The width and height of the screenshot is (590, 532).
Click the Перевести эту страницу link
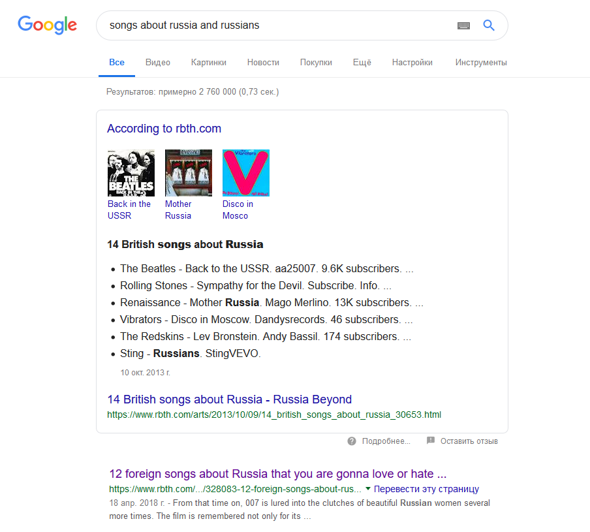click(x=426, y=489)
